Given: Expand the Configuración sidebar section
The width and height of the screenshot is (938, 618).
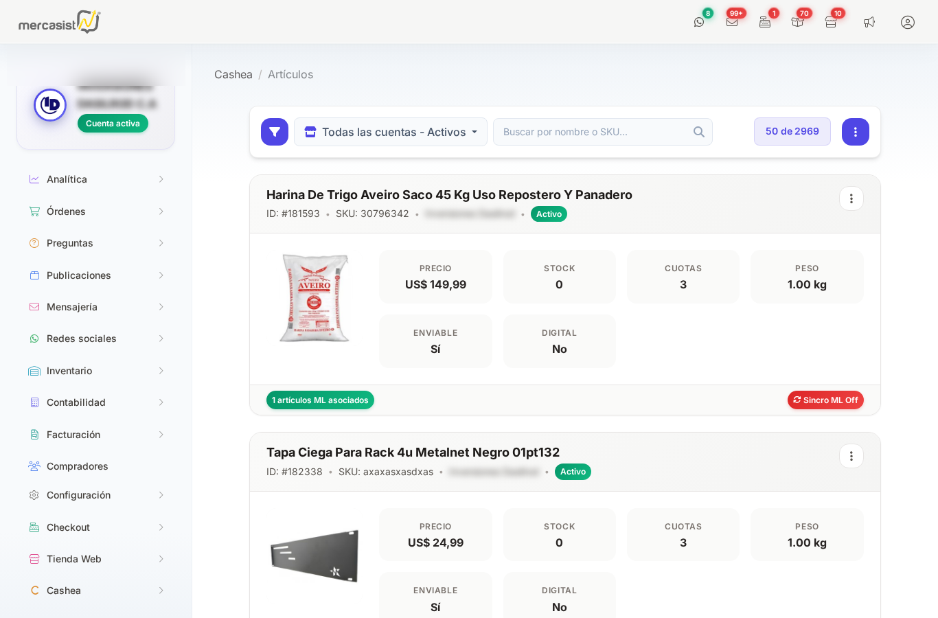Looking at the screenshot, I should pos(96,495).
